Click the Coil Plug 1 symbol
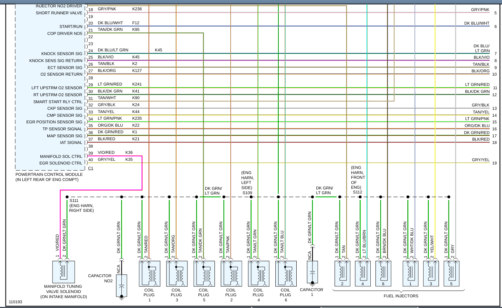Screen dimensions: 502x308 pos(149,273)
